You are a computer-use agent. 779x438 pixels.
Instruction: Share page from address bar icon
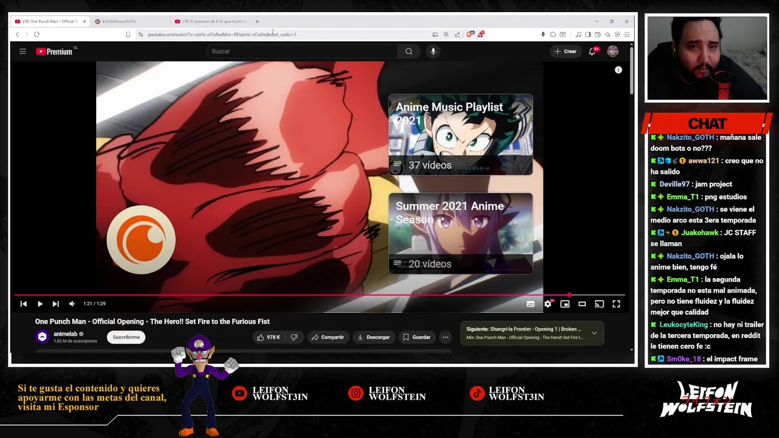pos(457,34)
